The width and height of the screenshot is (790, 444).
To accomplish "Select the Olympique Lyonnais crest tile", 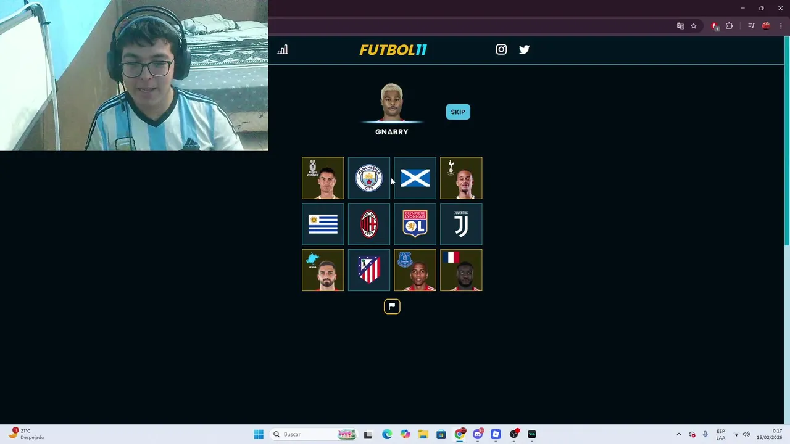I will (x=415, y=224).
